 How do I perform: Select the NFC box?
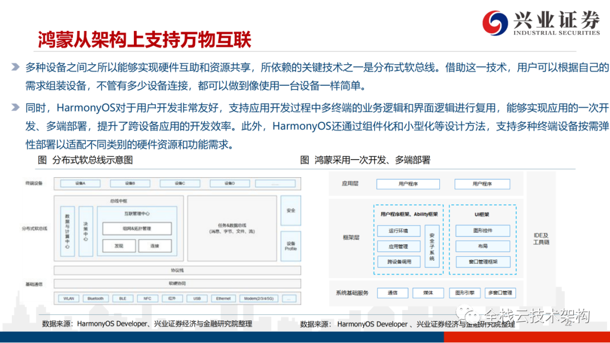[x=147, y=298]
